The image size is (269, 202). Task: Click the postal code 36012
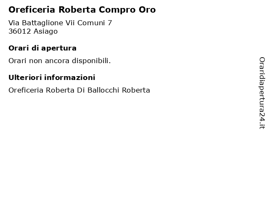coord(20,31)
